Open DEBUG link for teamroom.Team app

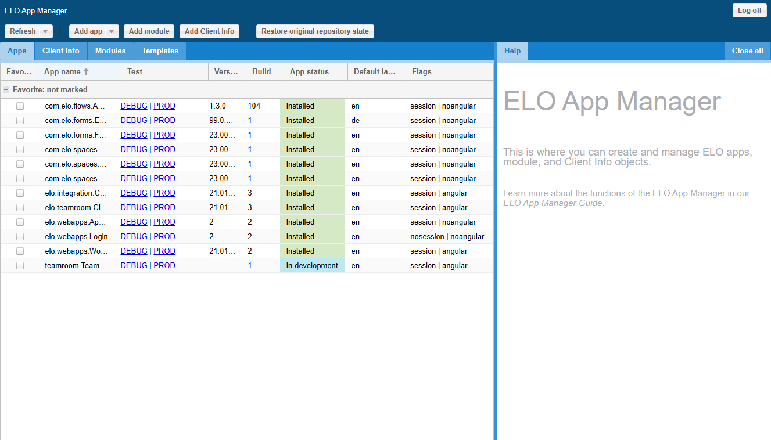tap(134, 266)
